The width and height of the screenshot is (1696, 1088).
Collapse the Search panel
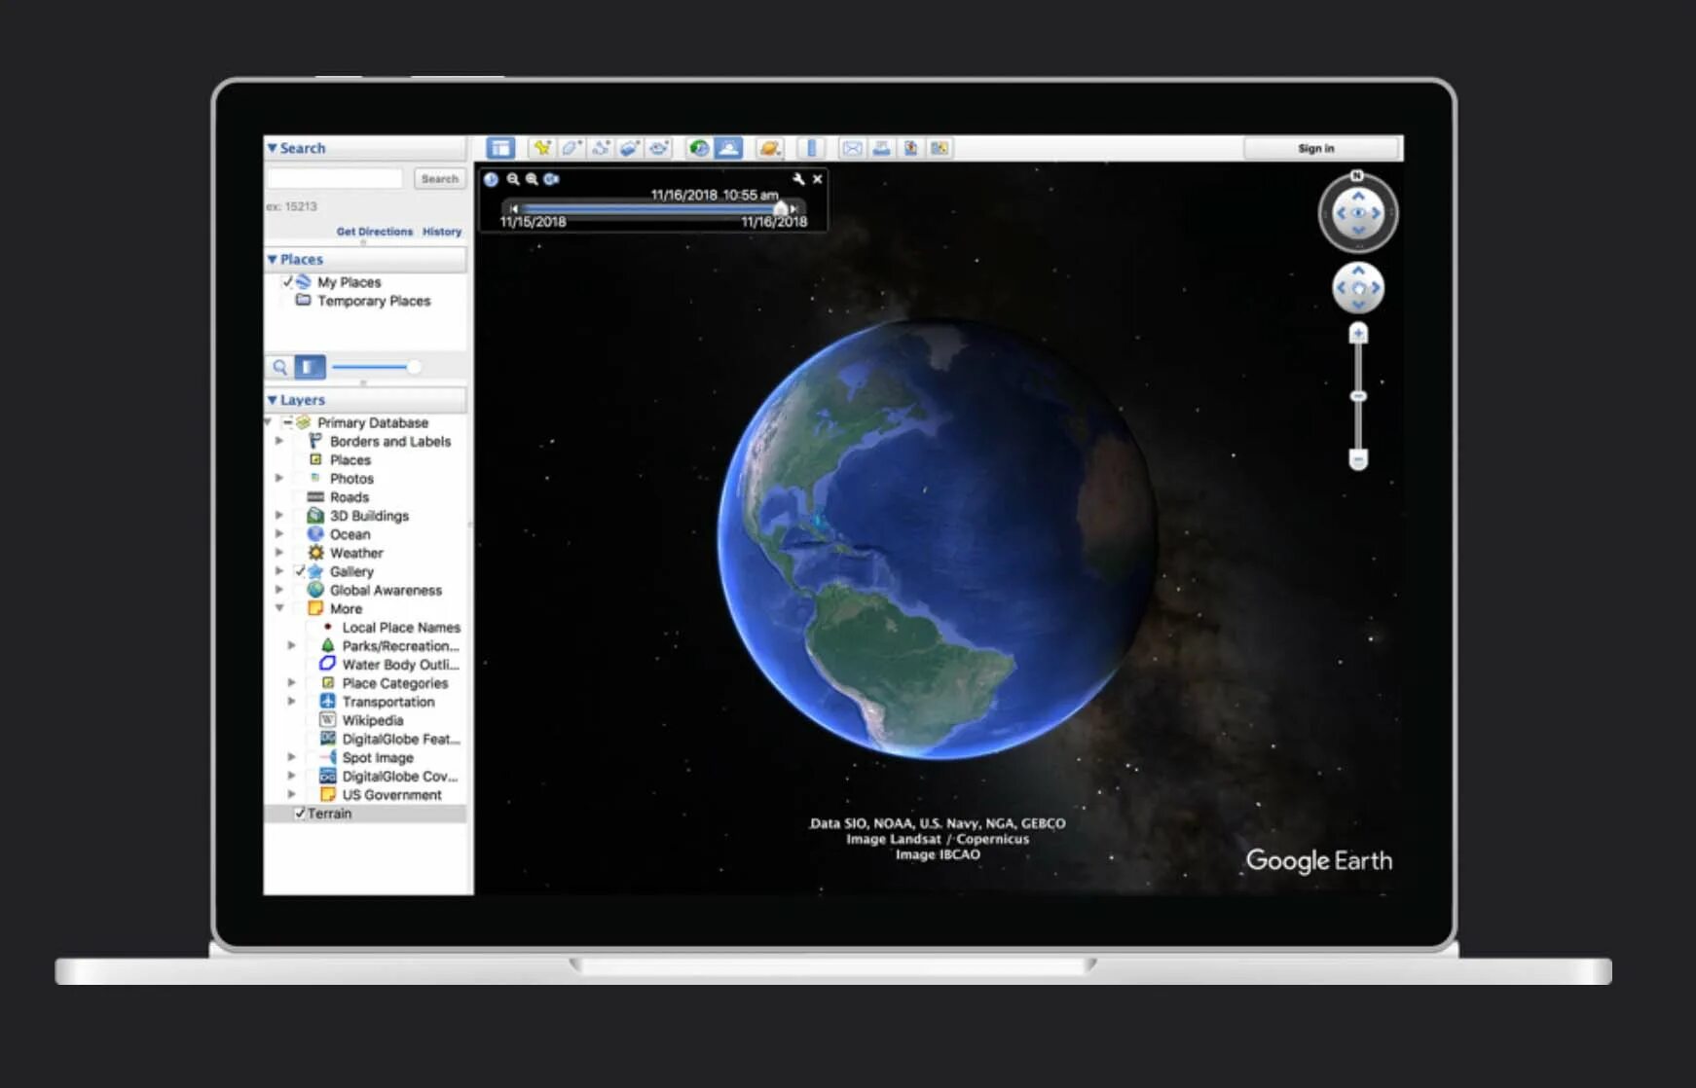[x=273, y=148]
